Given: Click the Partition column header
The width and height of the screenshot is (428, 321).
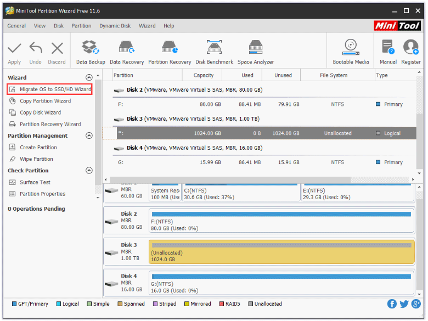Looking at the screenshot, I should point(147,75).
